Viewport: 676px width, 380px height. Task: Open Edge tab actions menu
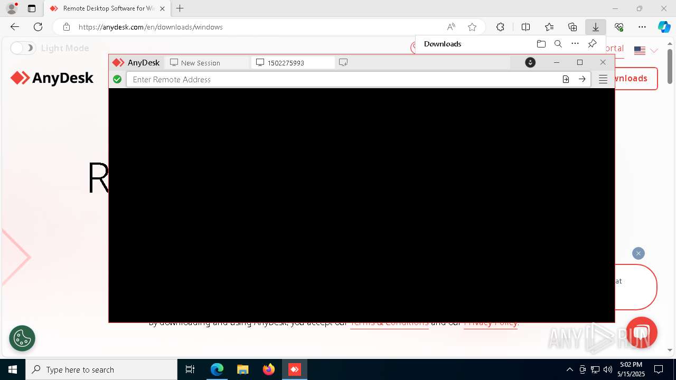point(32,8)
